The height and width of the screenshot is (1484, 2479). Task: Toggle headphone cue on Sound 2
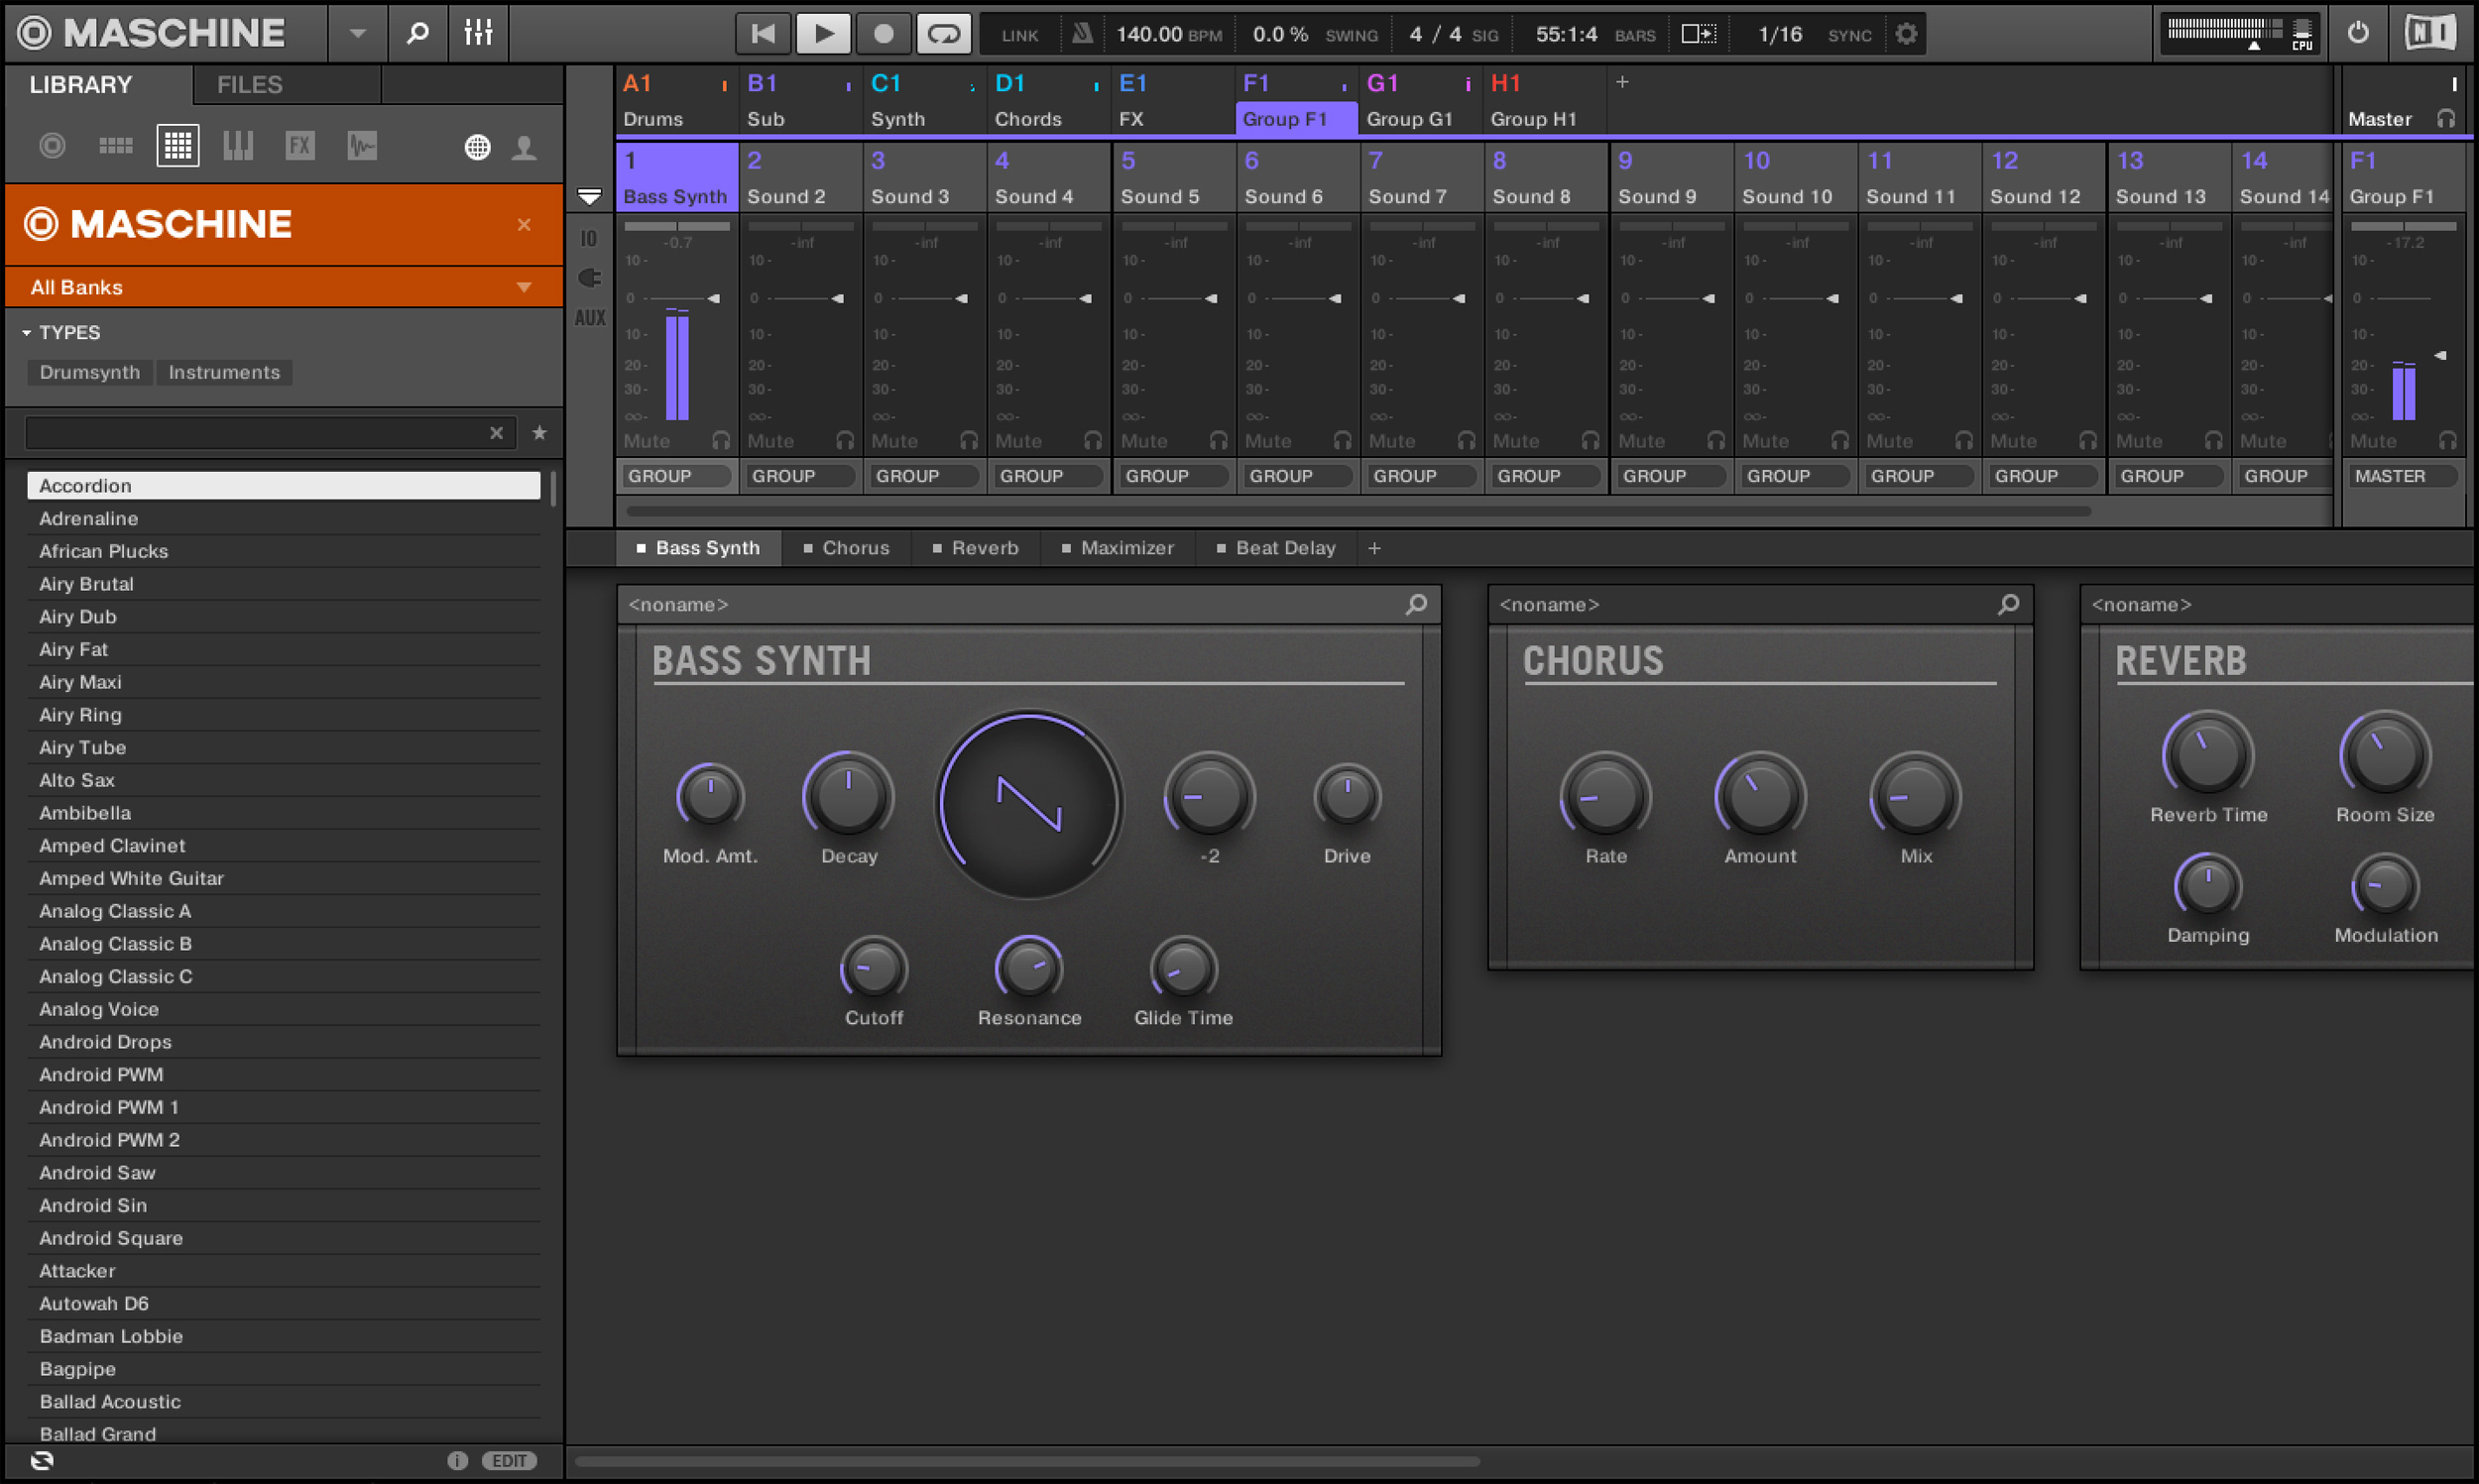[843, 440]
